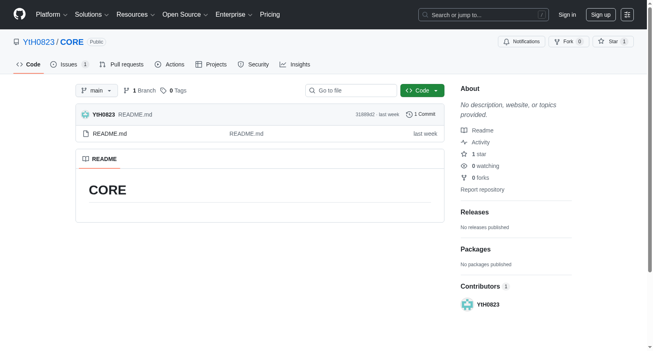This screenshot has width=653, height=351.
Task: Click the Fork button
Action: coord(569,42)
